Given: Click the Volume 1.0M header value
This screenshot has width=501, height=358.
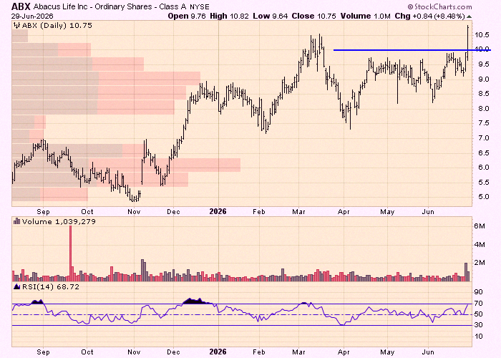Looking at the screenshot, I should [x=365, y=16].
